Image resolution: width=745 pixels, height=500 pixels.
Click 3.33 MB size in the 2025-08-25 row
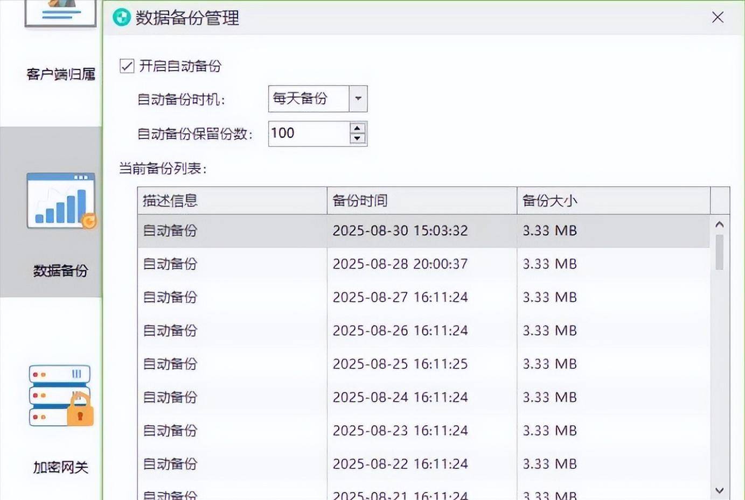[x=549, y=364]
